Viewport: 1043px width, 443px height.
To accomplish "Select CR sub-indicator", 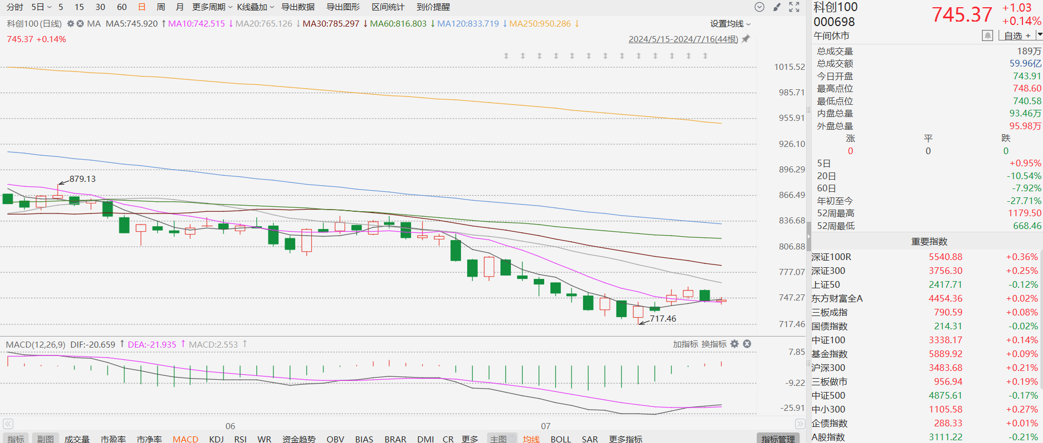I will (x=448, y=439).
